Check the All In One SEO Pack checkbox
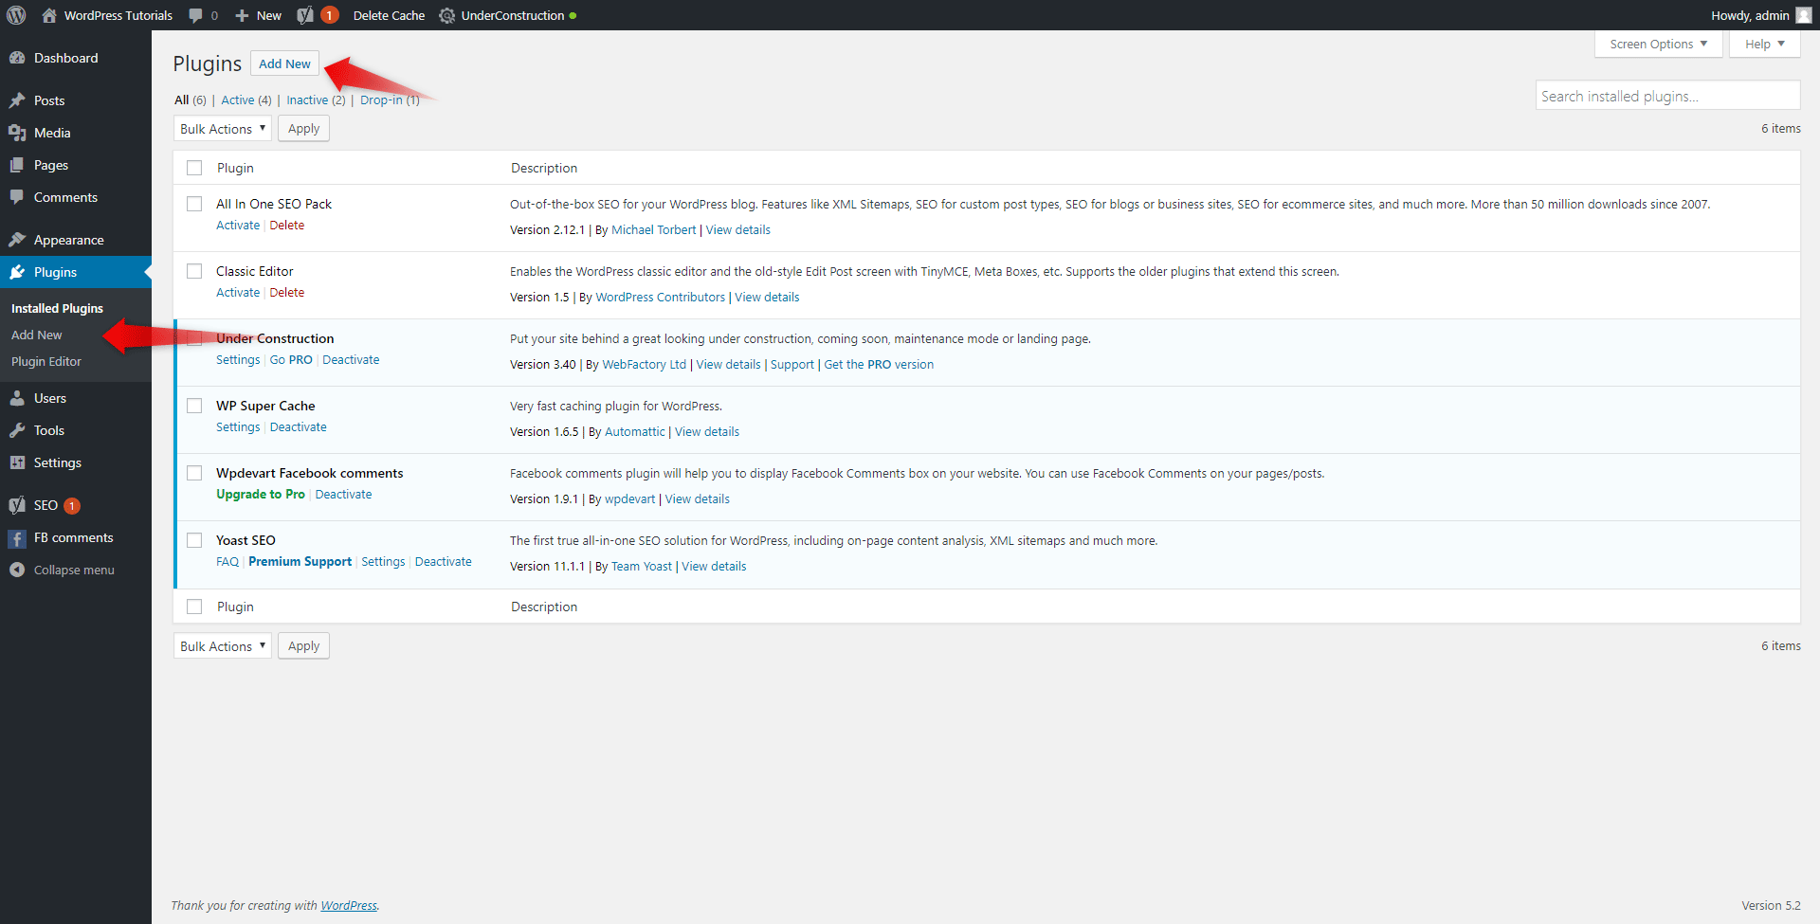The height and width of the screenshot is (924, 1820). tap(194, 204)
